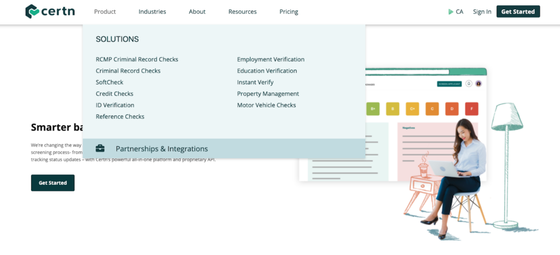Choose Motor Vehicle Checks
The height and width of the screenshot is (255, 560).
pos(266,105)
